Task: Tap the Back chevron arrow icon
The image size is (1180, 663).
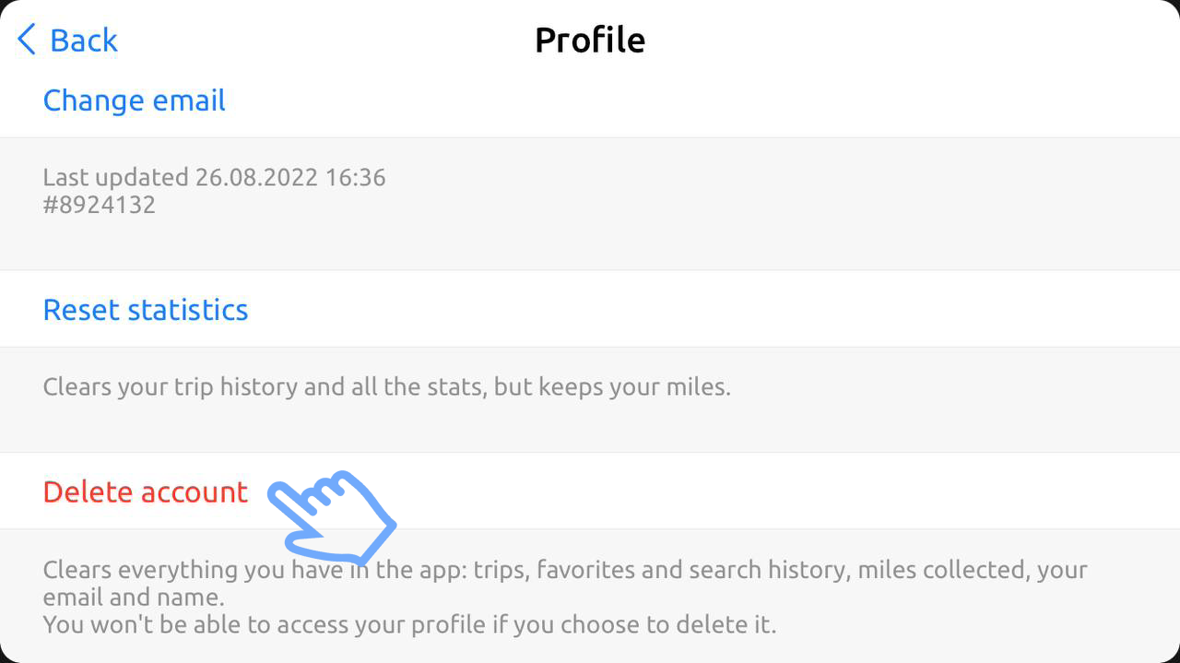Action: (x=27, y=40)
